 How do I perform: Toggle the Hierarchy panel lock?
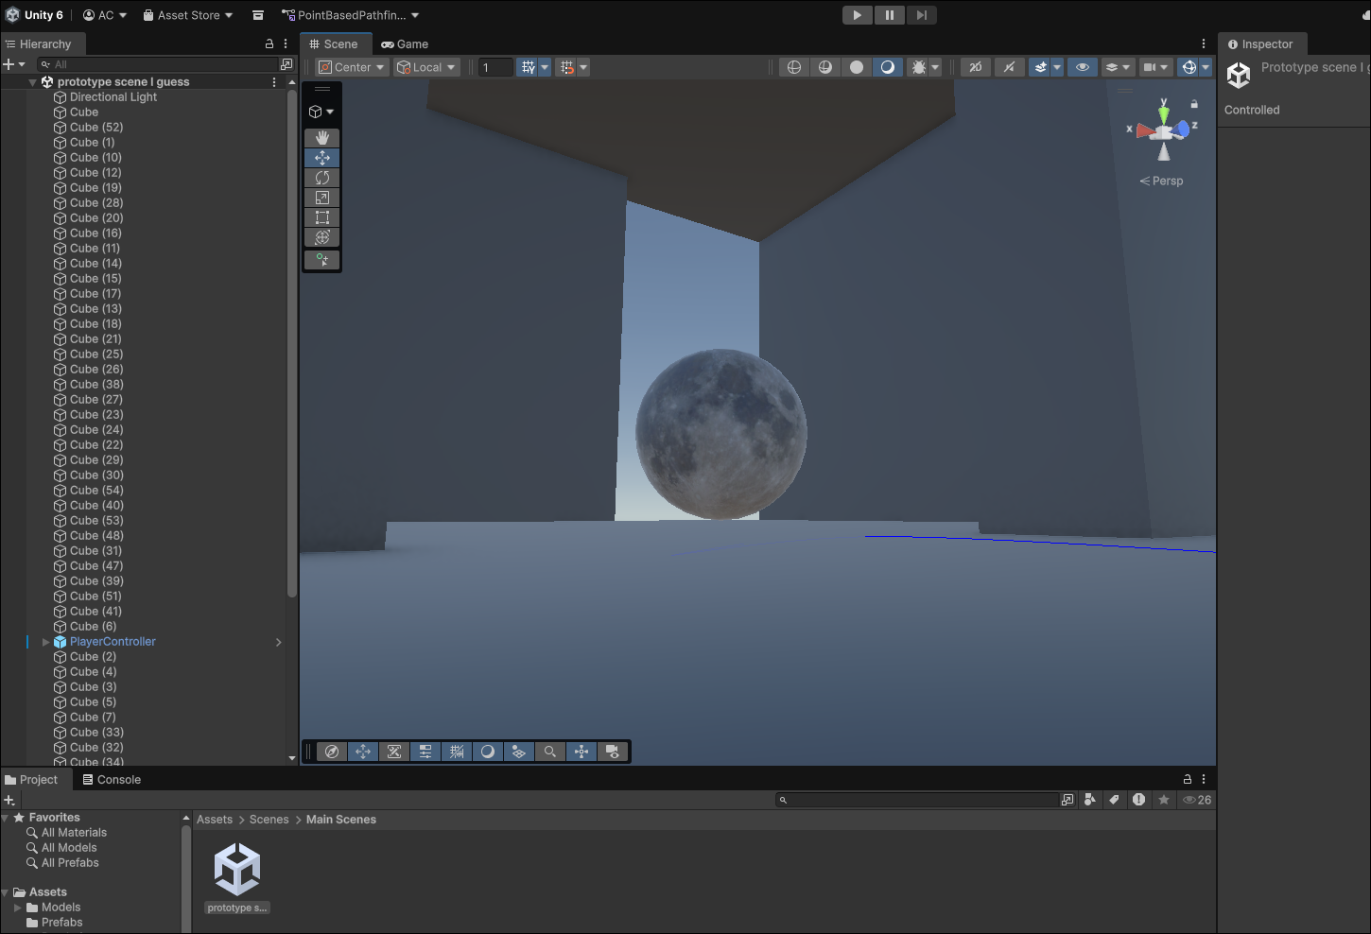269,43
